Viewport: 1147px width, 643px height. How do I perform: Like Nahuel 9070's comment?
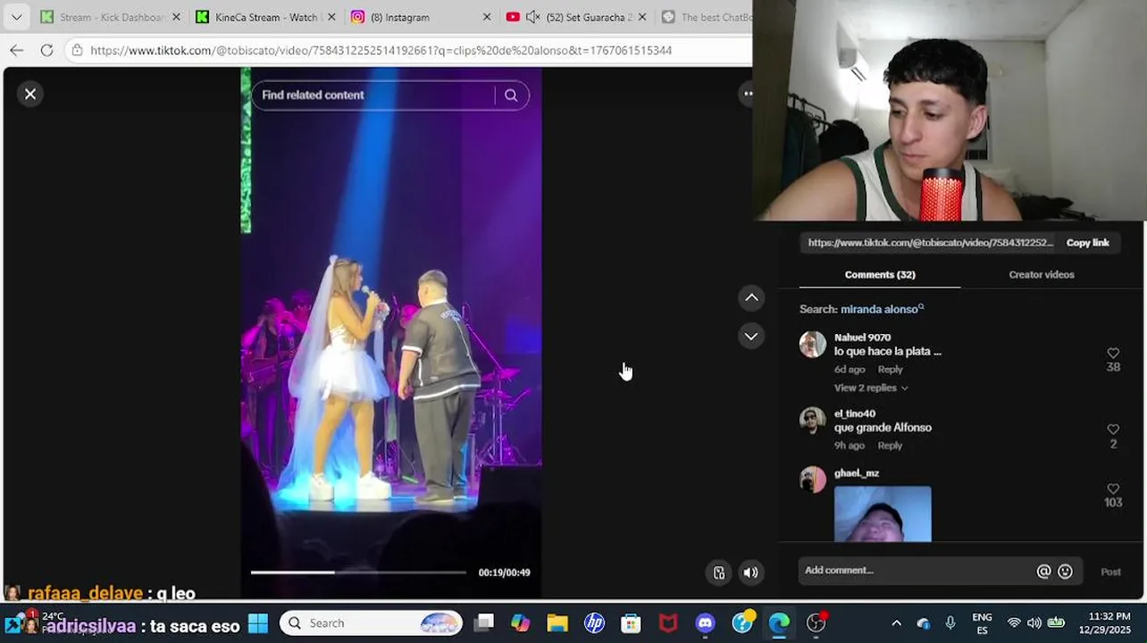point(1113,354)
